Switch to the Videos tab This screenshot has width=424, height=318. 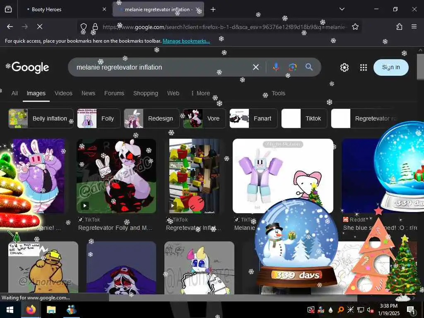tap(63, 93)
